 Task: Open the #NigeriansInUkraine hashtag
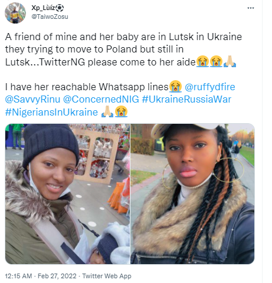click(51, 112)
